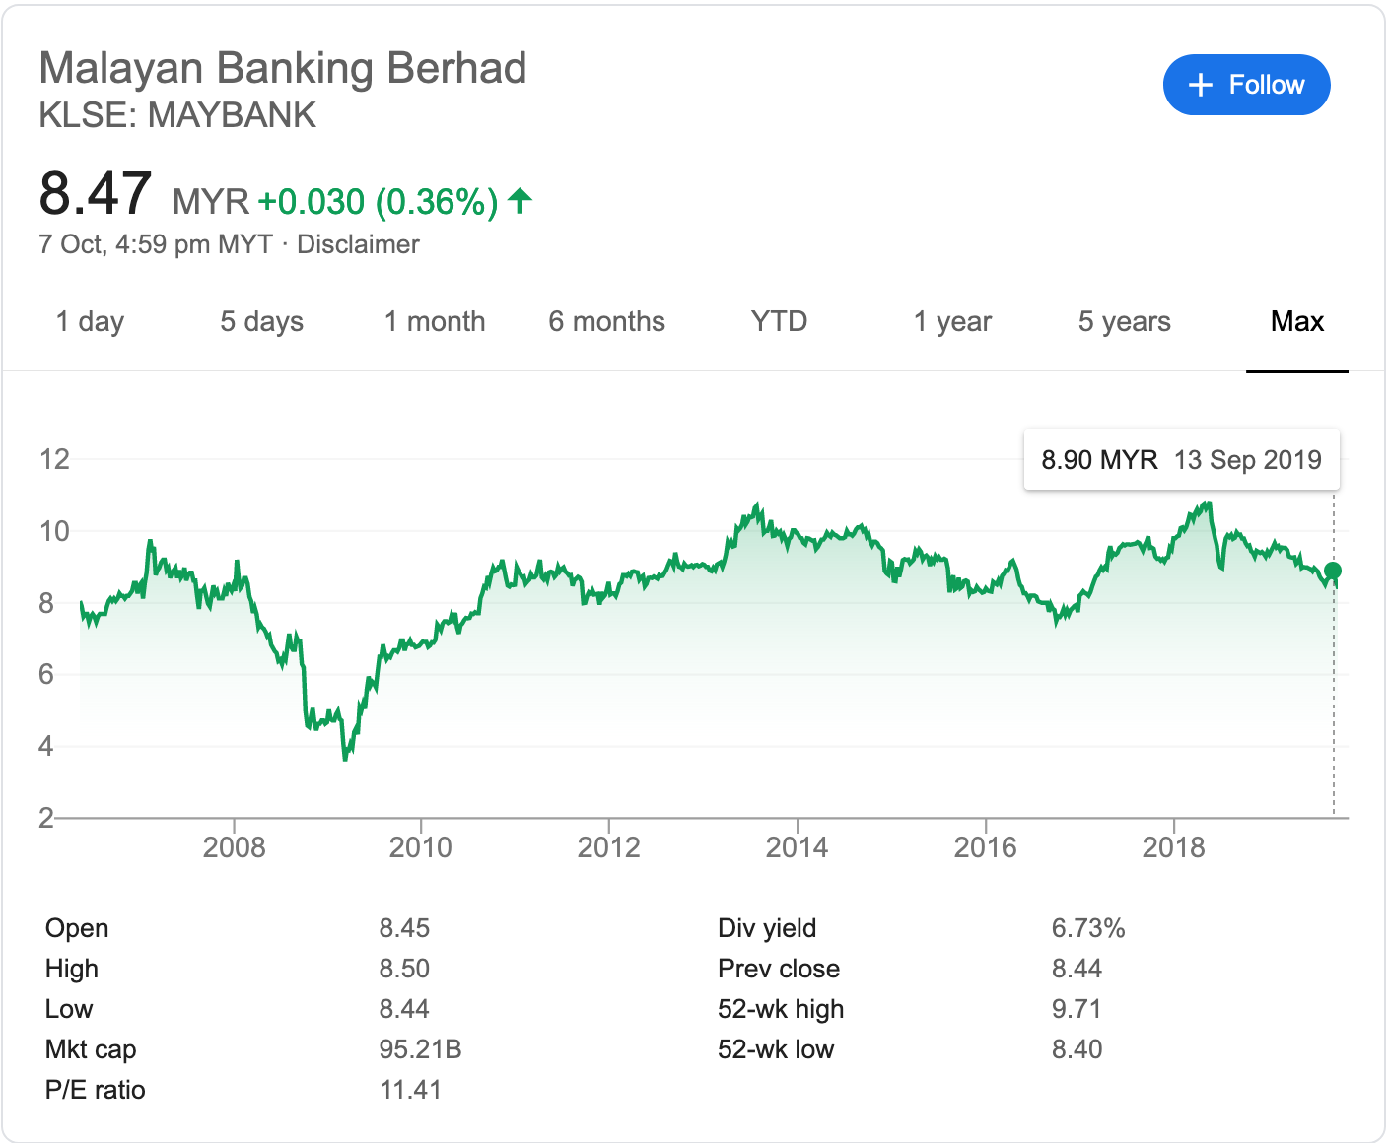Click the green dot marker on chart

coord(1333,571)
